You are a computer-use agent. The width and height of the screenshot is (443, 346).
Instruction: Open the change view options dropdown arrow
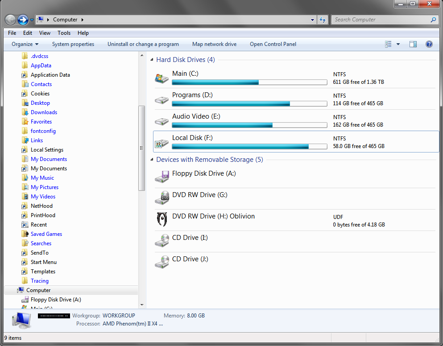coord(398,44)
